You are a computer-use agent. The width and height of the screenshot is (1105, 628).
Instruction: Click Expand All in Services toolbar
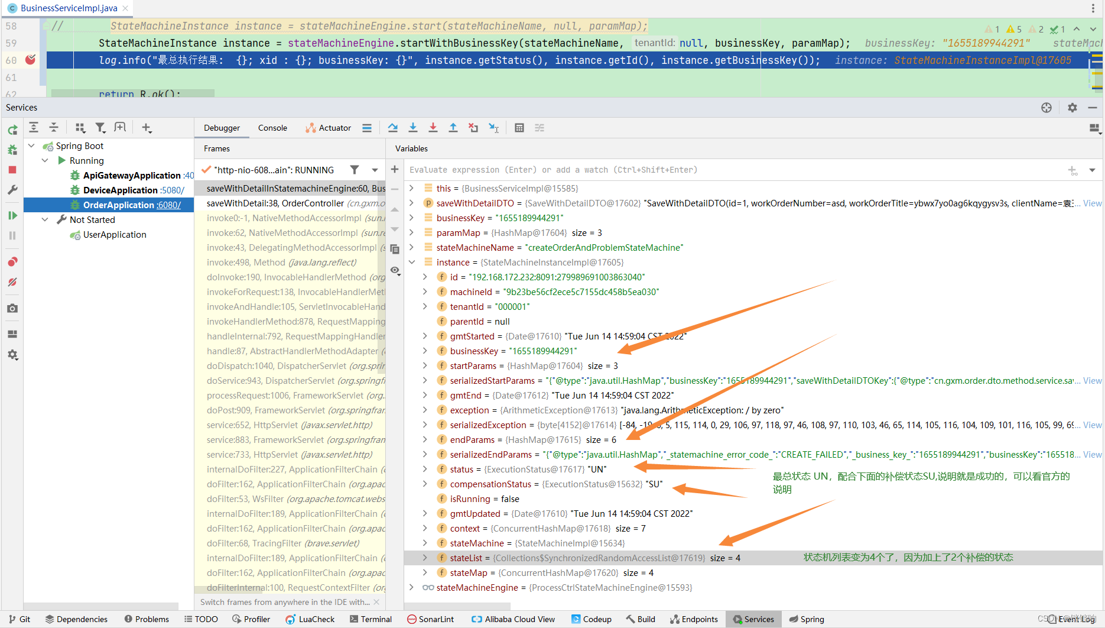point(34,128)
